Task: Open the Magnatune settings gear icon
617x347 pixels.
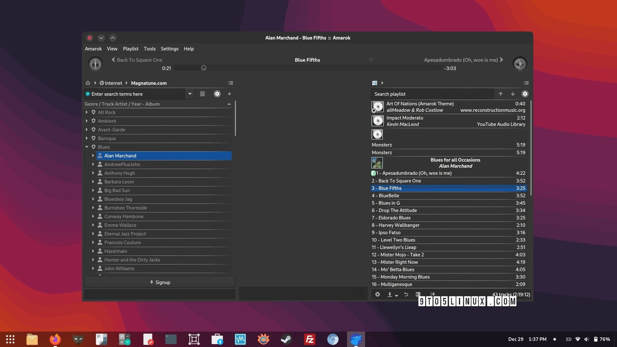Action: click(217, 94)
